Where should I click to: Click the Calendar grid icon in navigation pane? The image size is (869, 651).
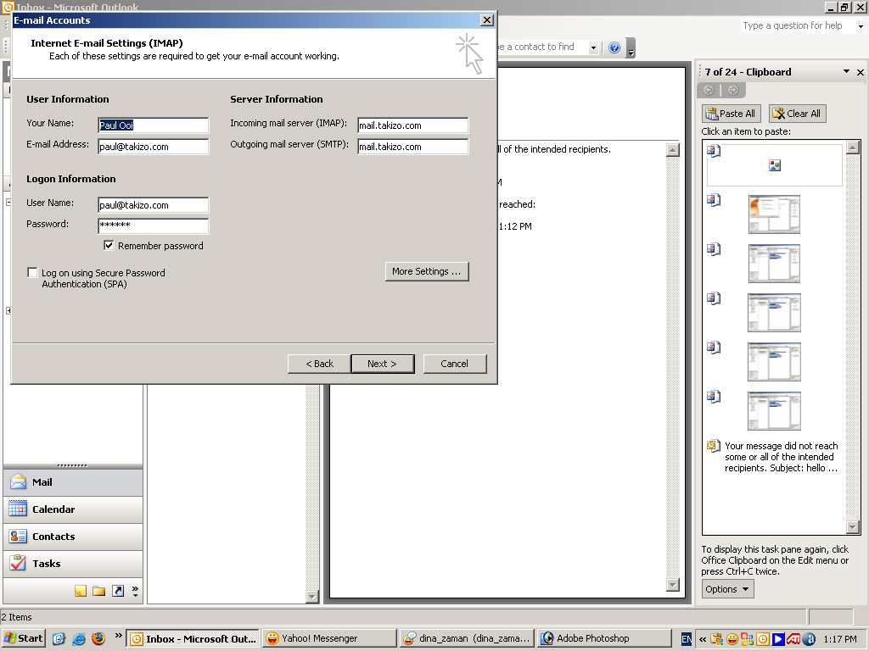[18, 509]
